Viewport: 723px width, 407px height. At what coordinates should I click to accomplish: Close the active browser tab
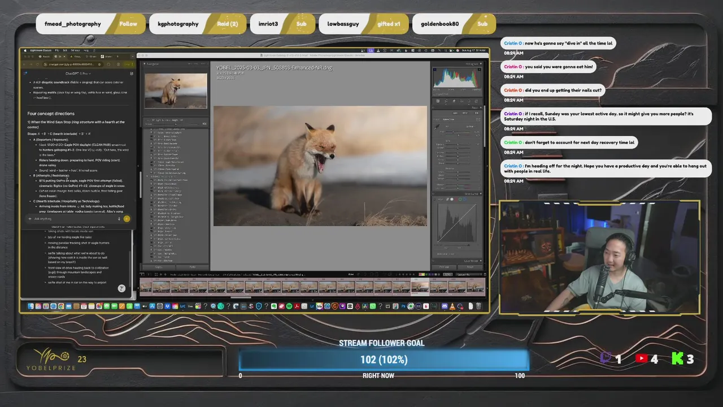64,57
